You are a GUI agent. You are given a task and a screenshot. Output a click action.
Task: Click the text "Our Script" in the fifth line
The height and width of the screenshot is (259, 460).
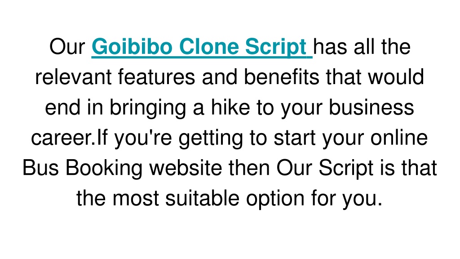[325, 168]
